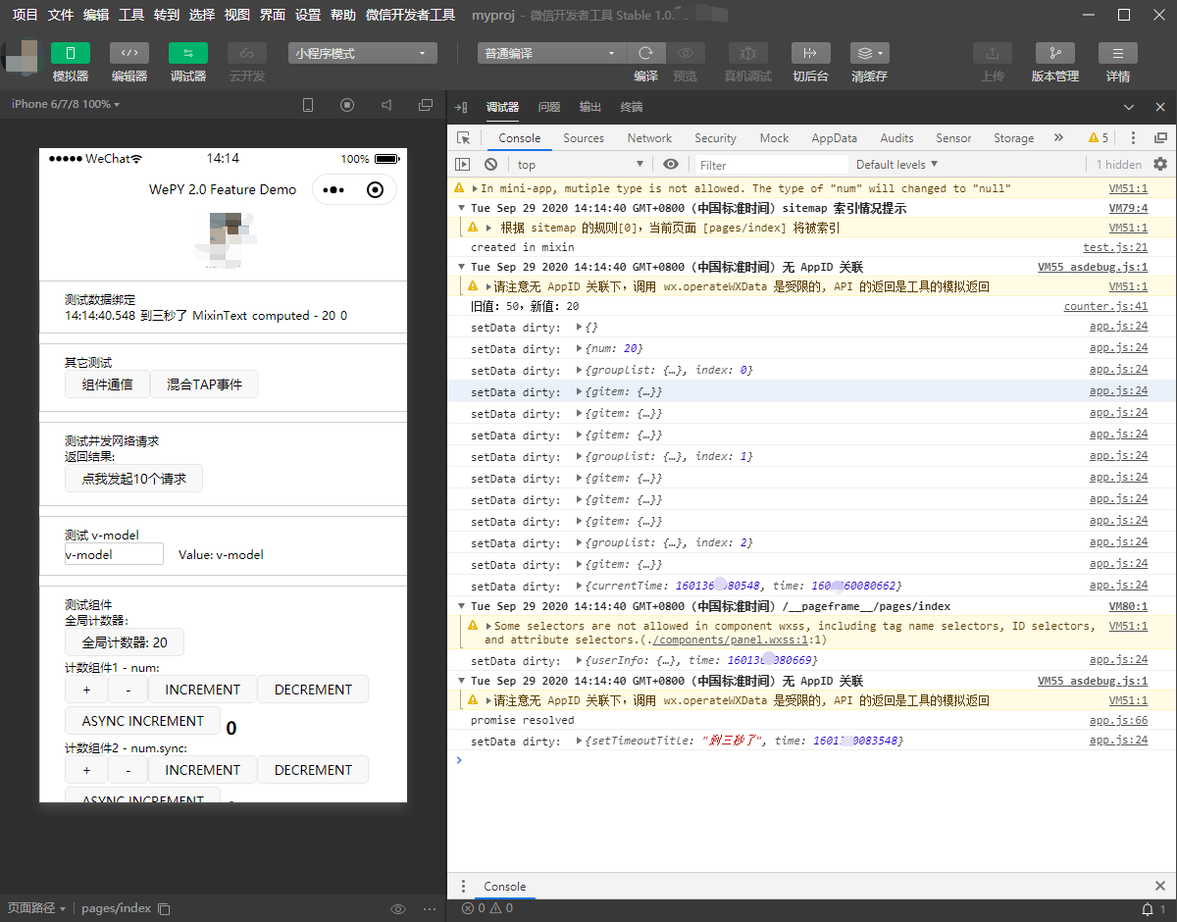
Task: Open version management icon
Action: coord(1054,53)
